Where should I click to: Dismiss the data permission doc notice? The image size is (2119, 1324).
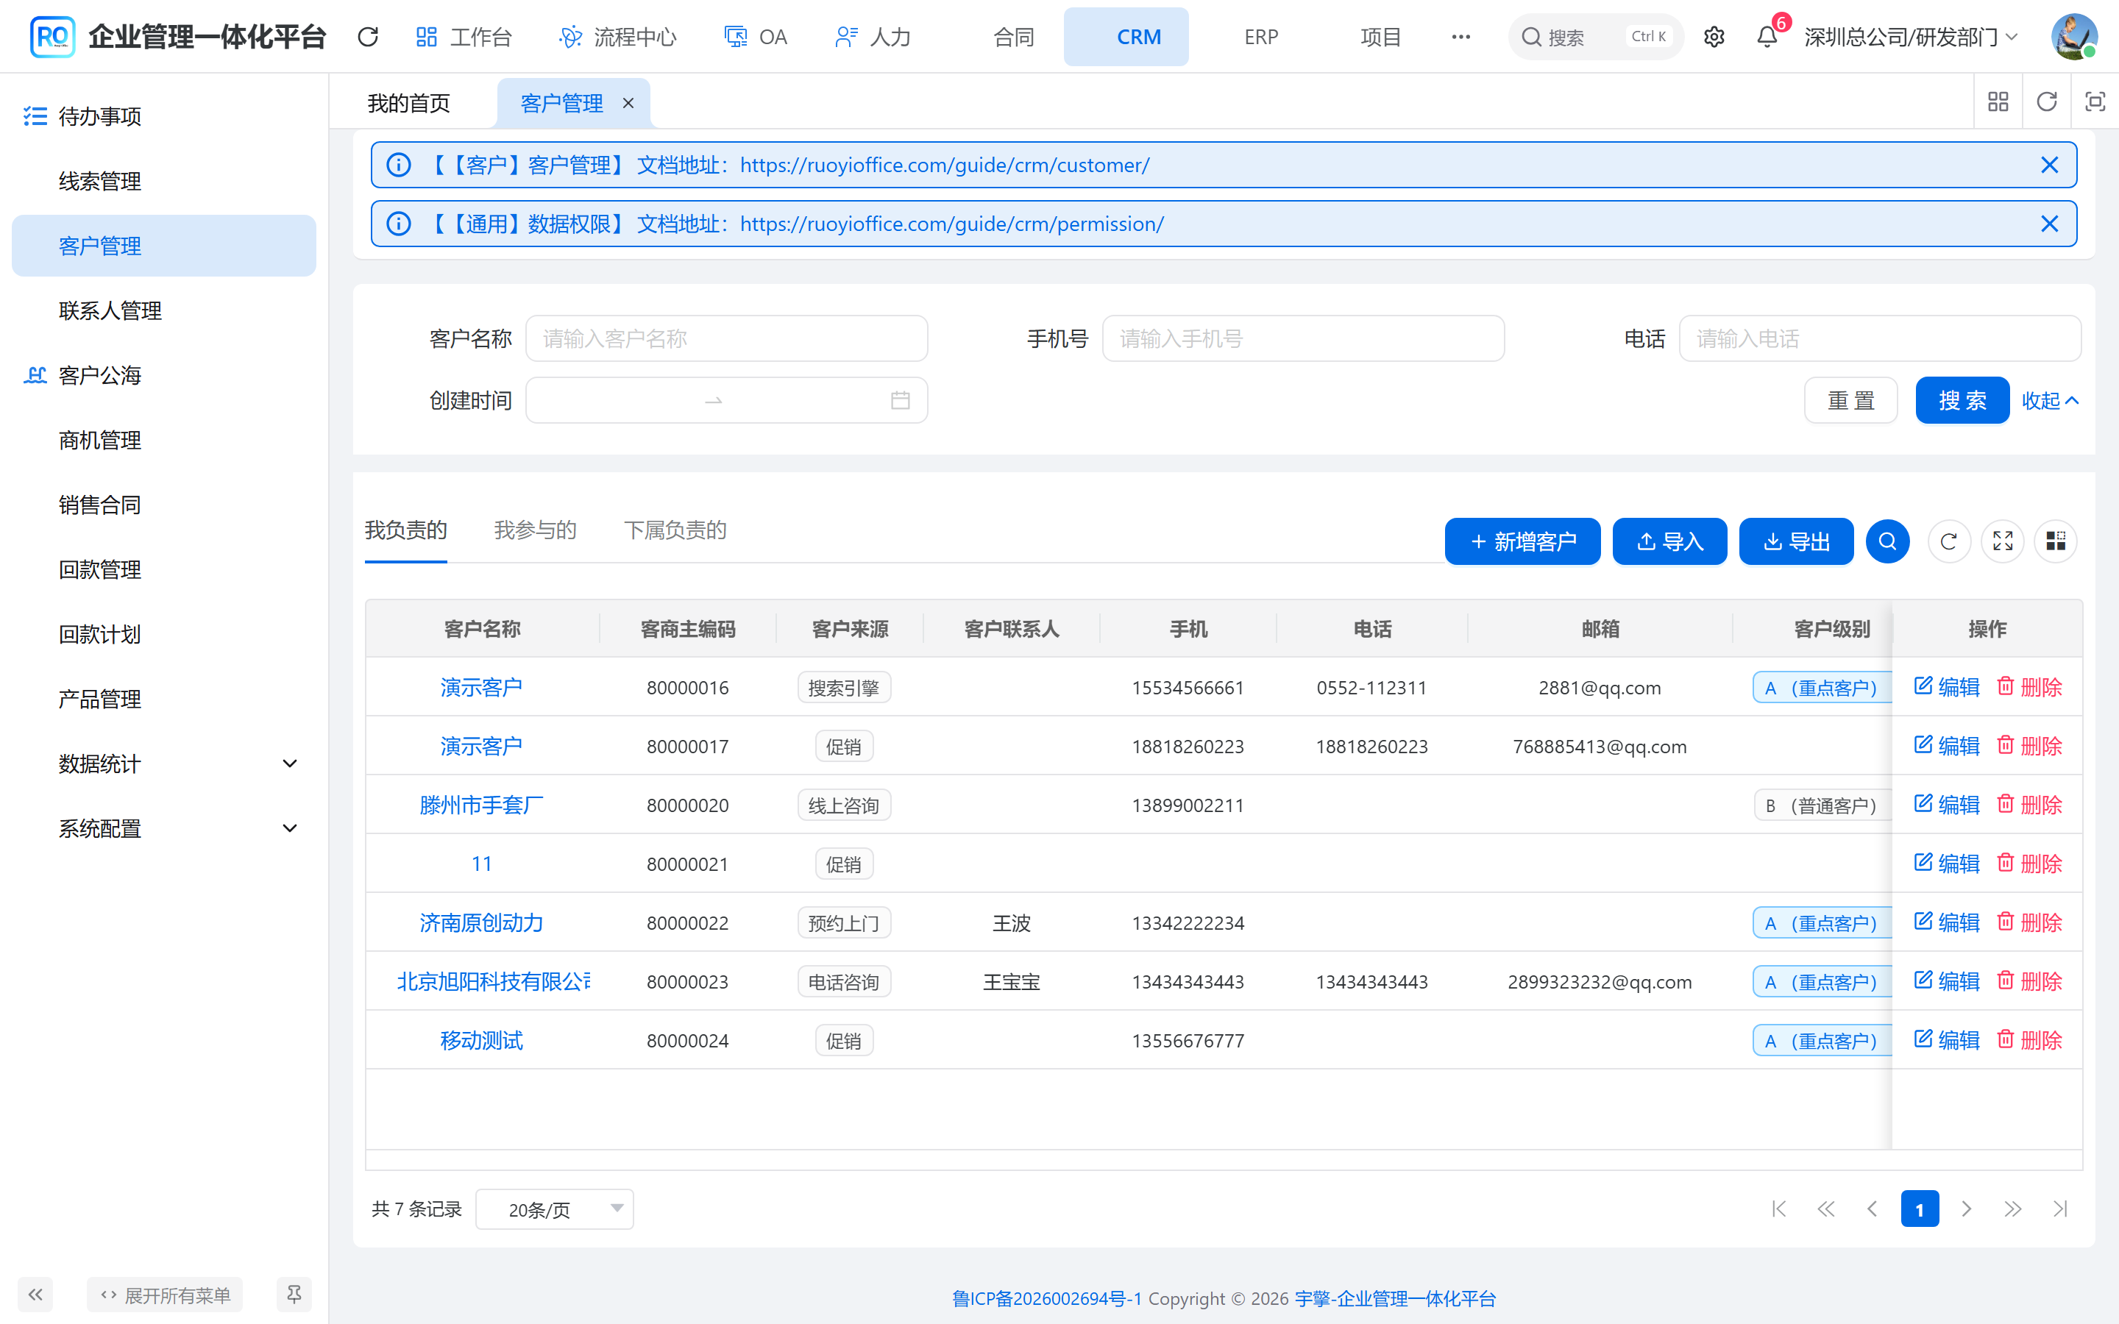2049,224
